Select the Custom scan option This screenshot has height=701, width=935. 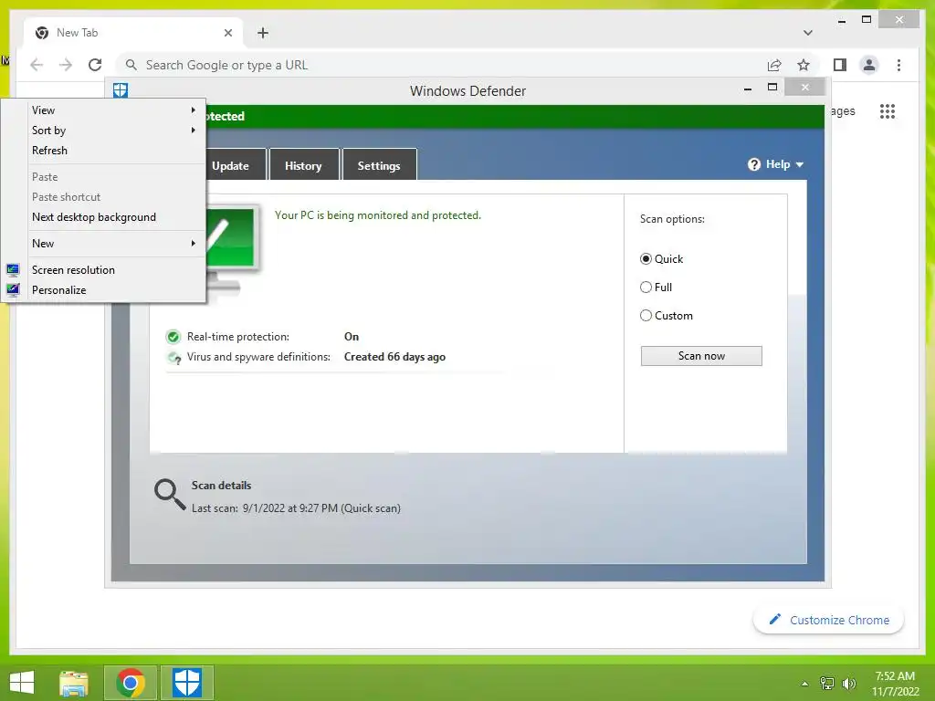click(666, 315)
